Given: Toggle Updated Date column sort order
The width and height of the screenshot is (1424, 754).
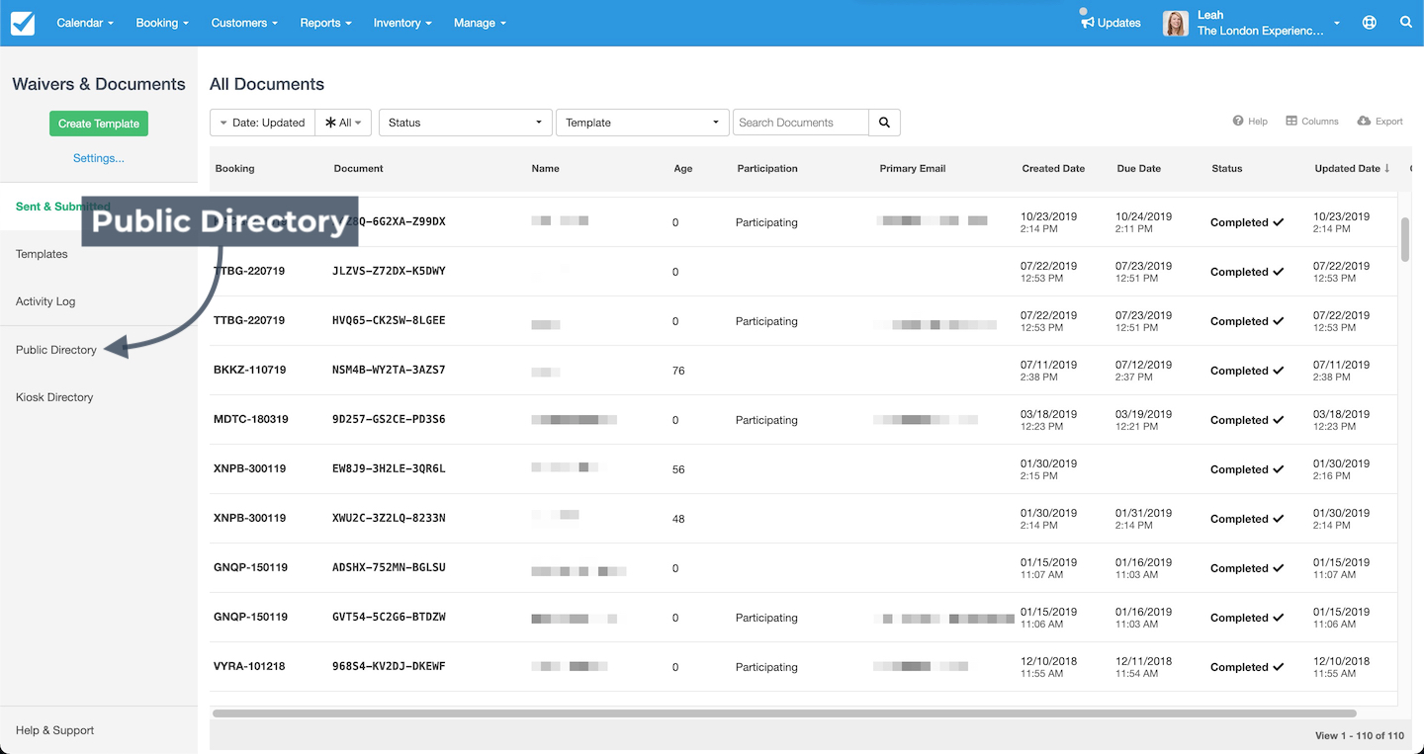Looking at the screenshot, I should click(x=1352, y=168).
